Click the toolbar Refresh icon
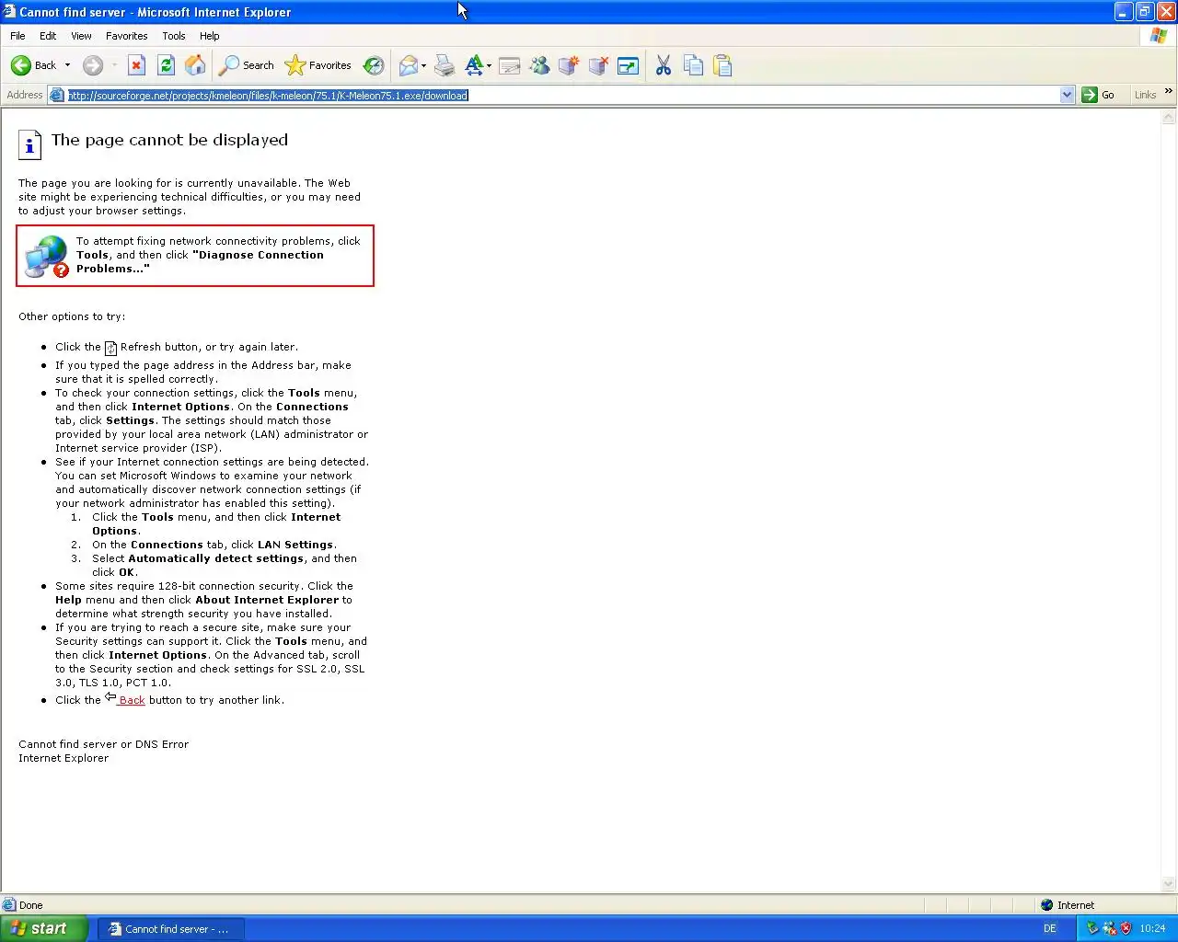Screen dimensions: 1178x942 166,65
